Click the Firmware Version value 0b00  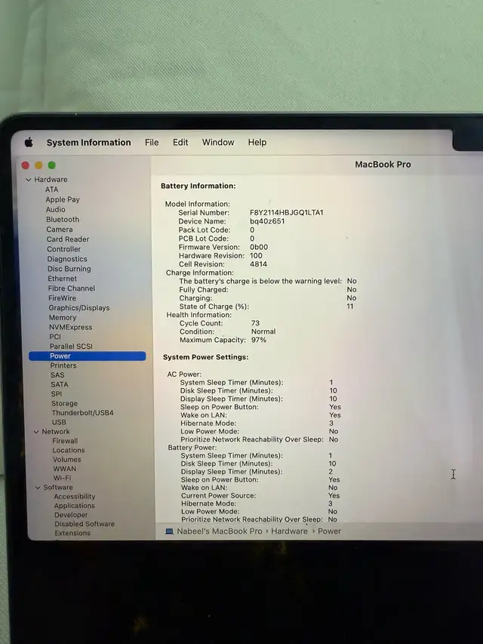pyautogui.click(x=259, y=247)
